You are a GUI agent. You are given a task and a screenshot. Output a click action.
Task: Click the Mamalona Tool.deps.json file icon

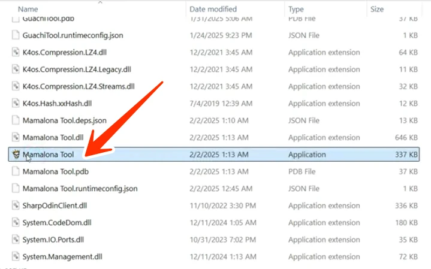[16, 120]
